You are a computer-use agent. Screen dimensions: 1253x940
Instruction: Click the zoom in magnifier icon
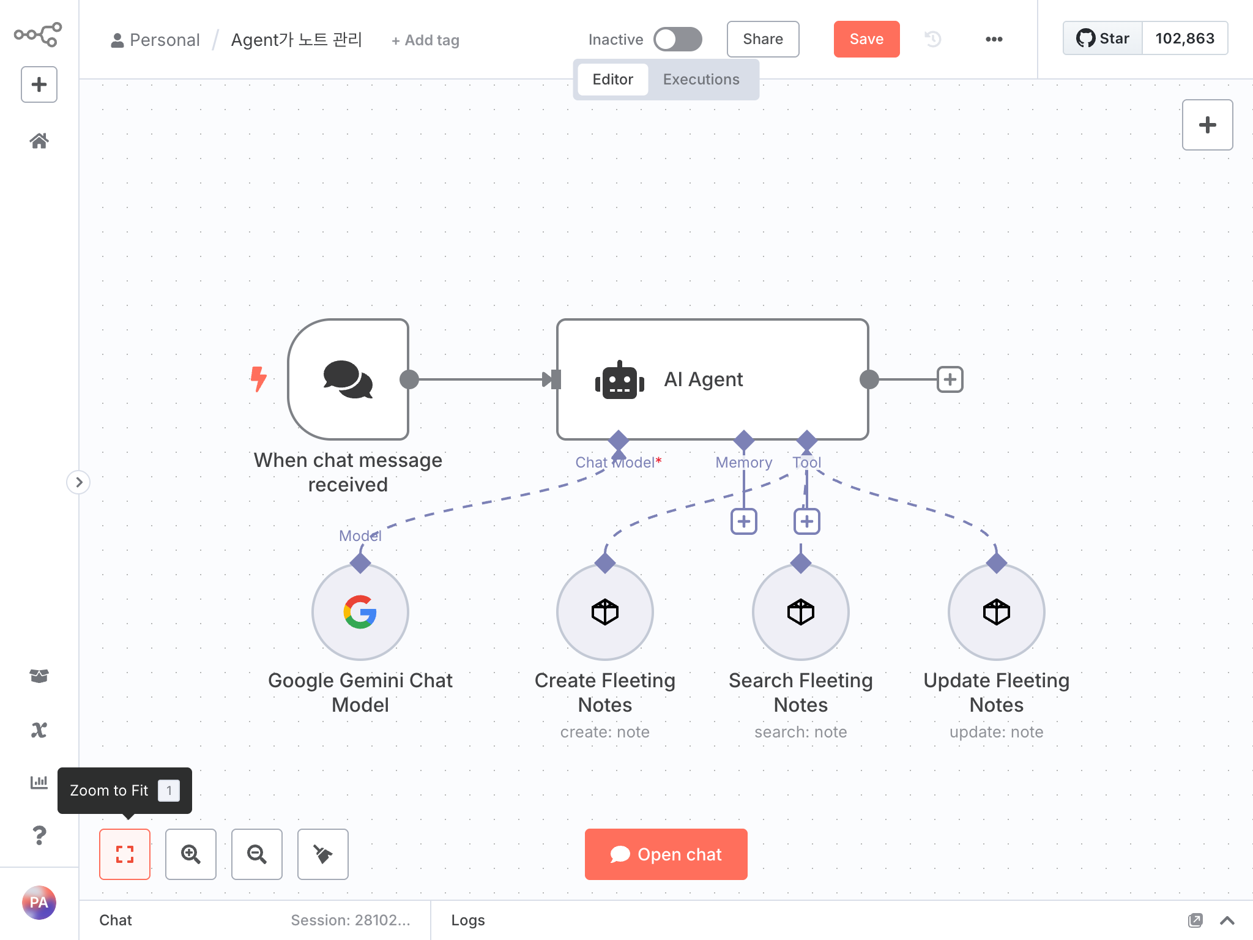(x=191, y=854)
